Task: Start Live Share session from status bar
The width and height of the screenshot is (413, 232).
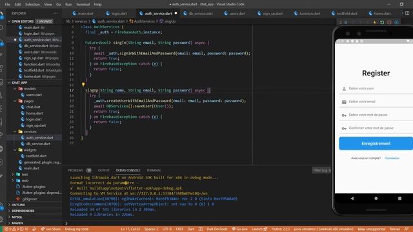Action: (x=50, y=229)
